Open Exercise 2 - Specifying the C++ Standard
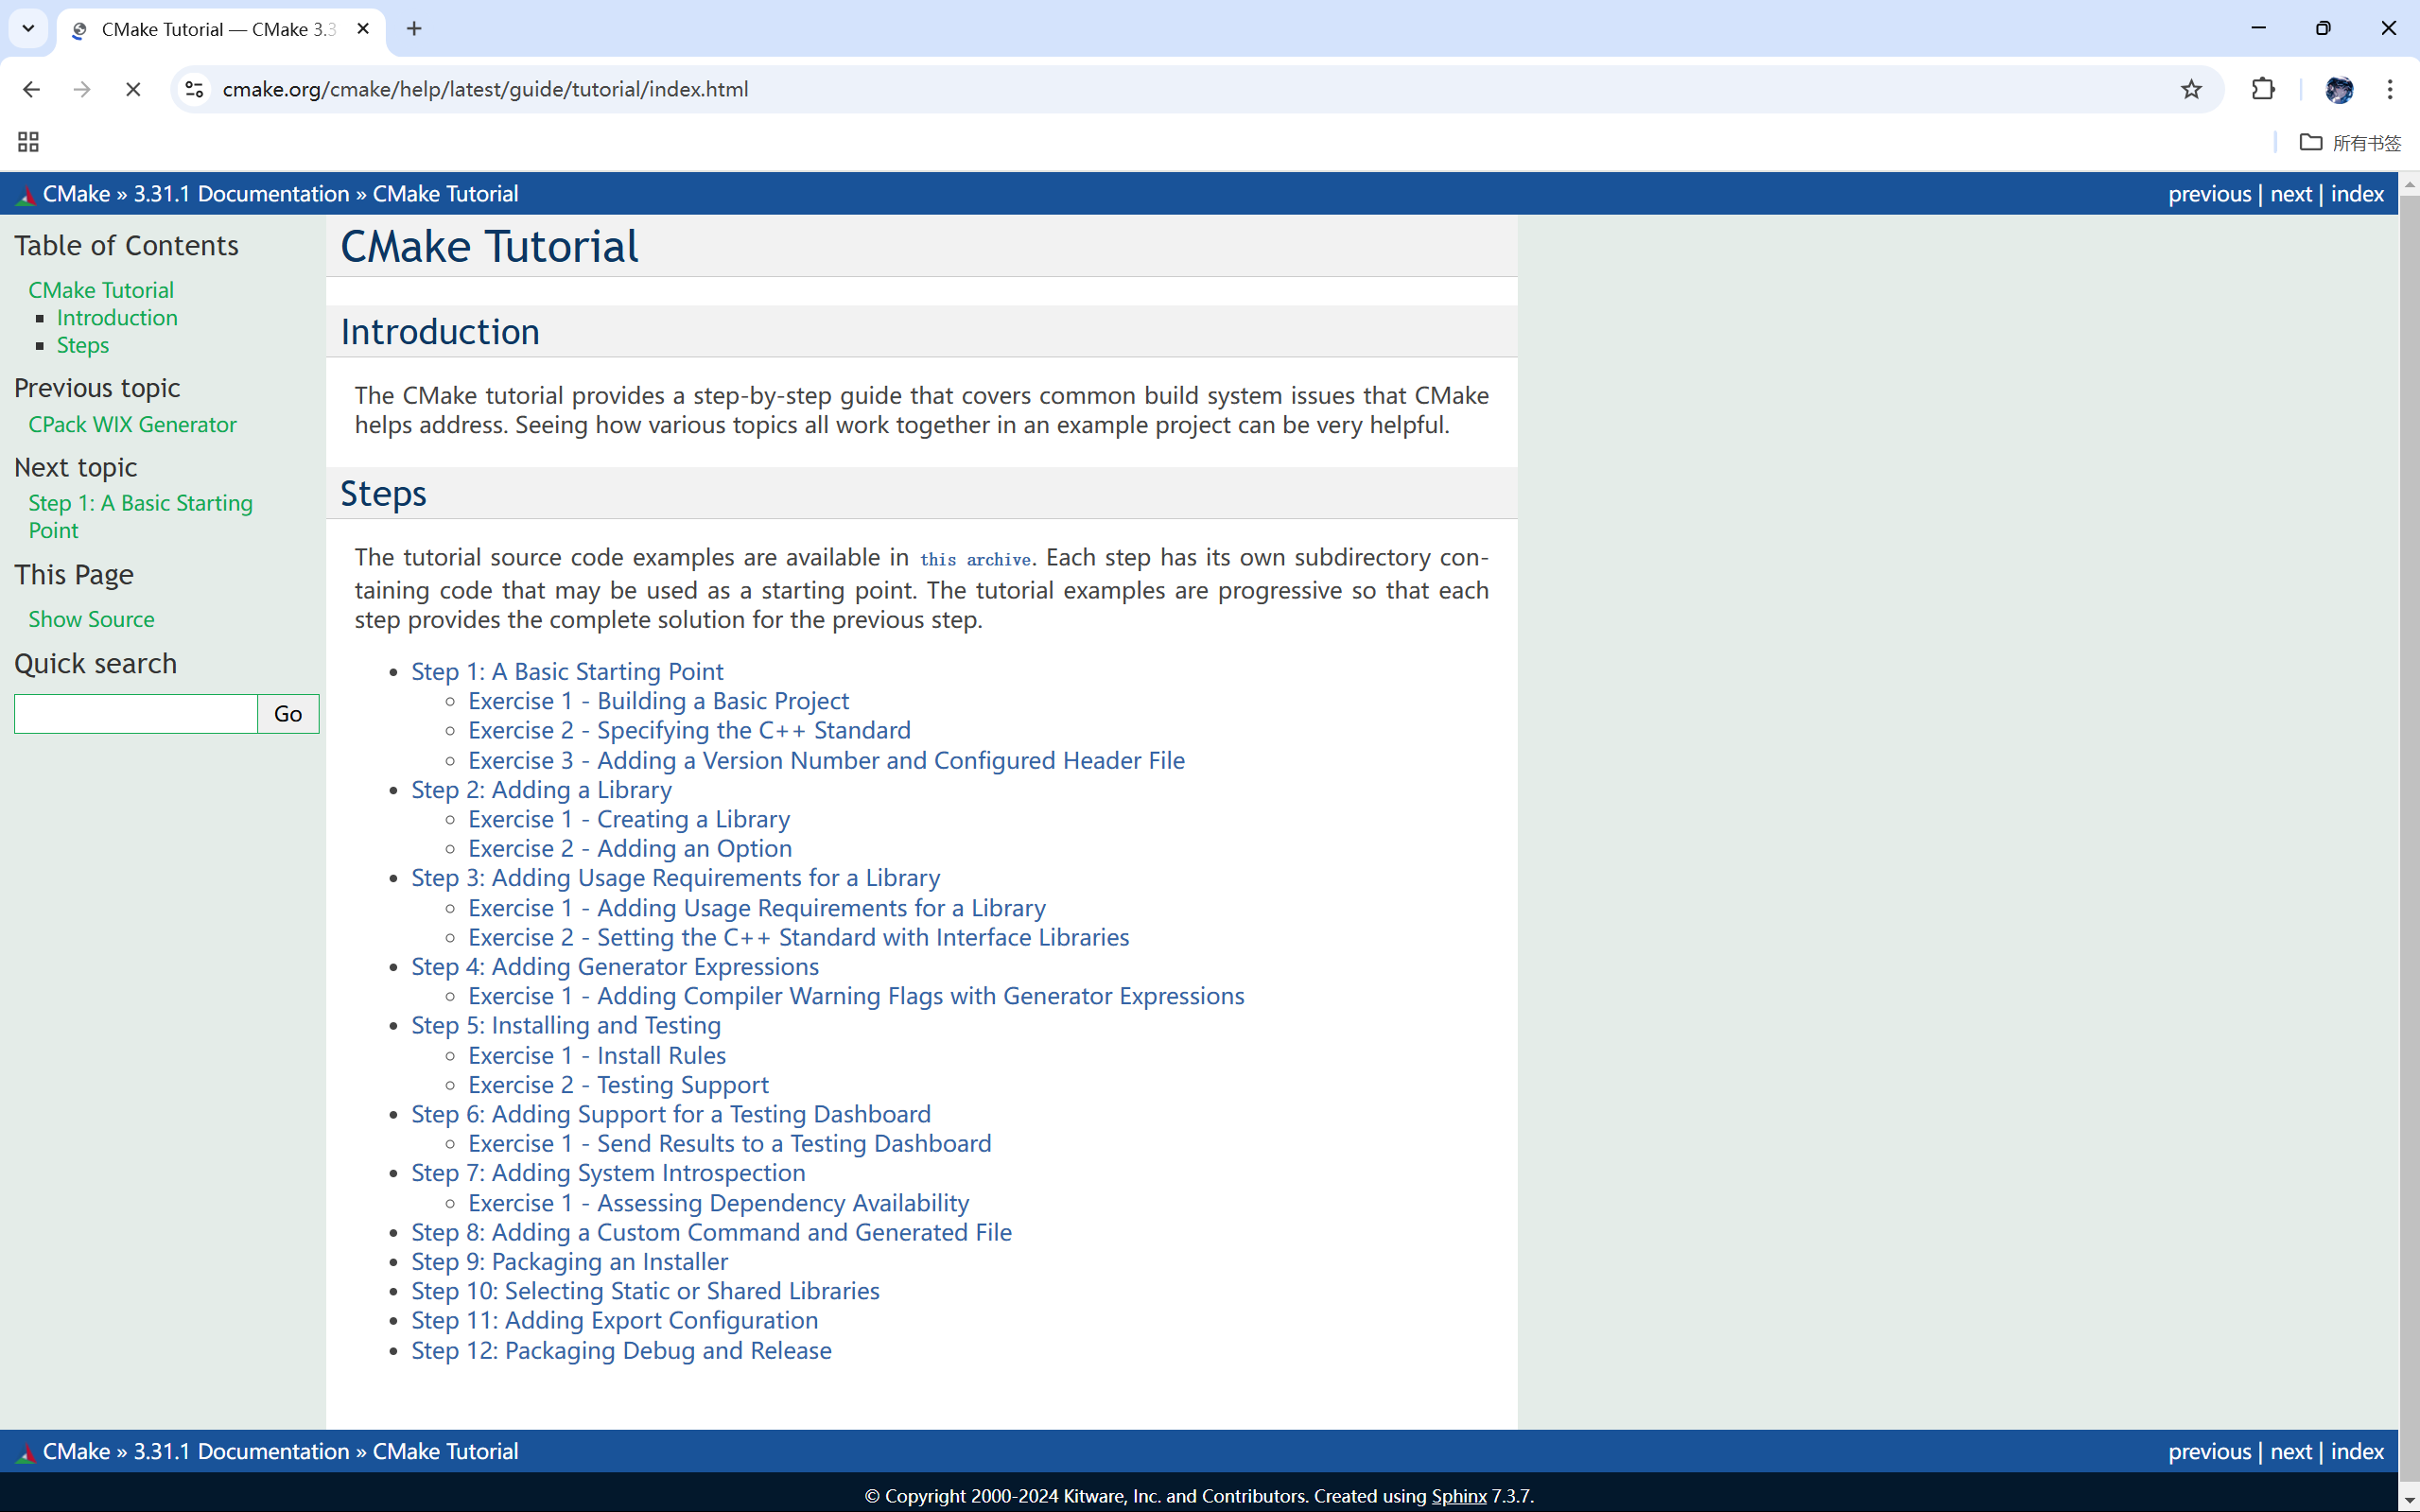Screen dimensions: 2420x1512 coord(689,730)
